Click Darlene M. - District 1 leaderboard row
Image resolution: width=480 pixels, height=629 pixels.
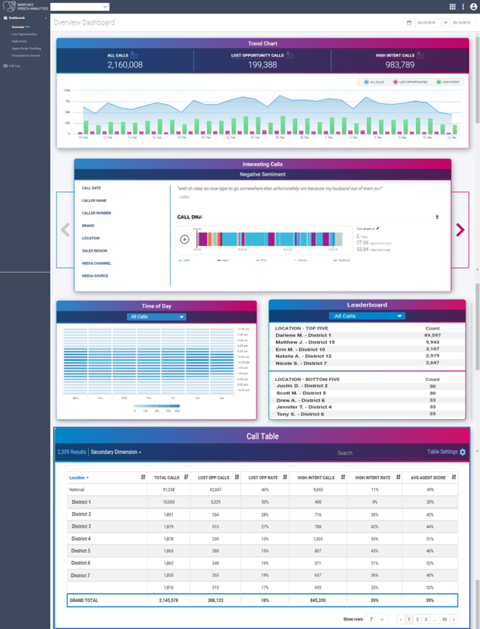(367, 335)
